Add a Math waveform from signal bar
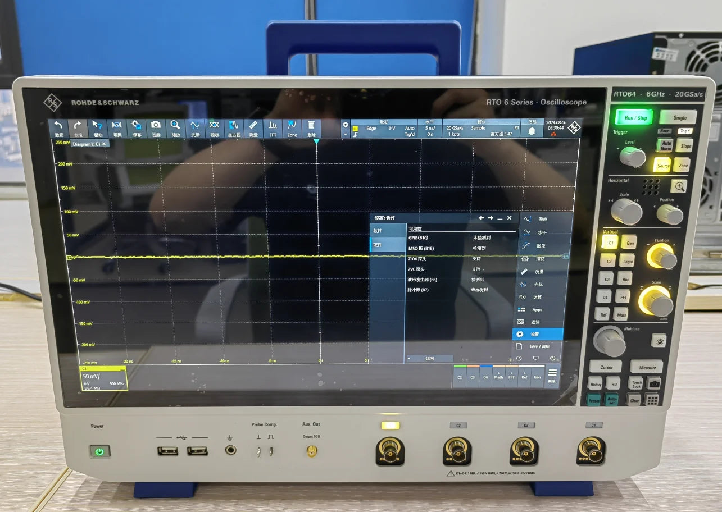 (498, 377)
